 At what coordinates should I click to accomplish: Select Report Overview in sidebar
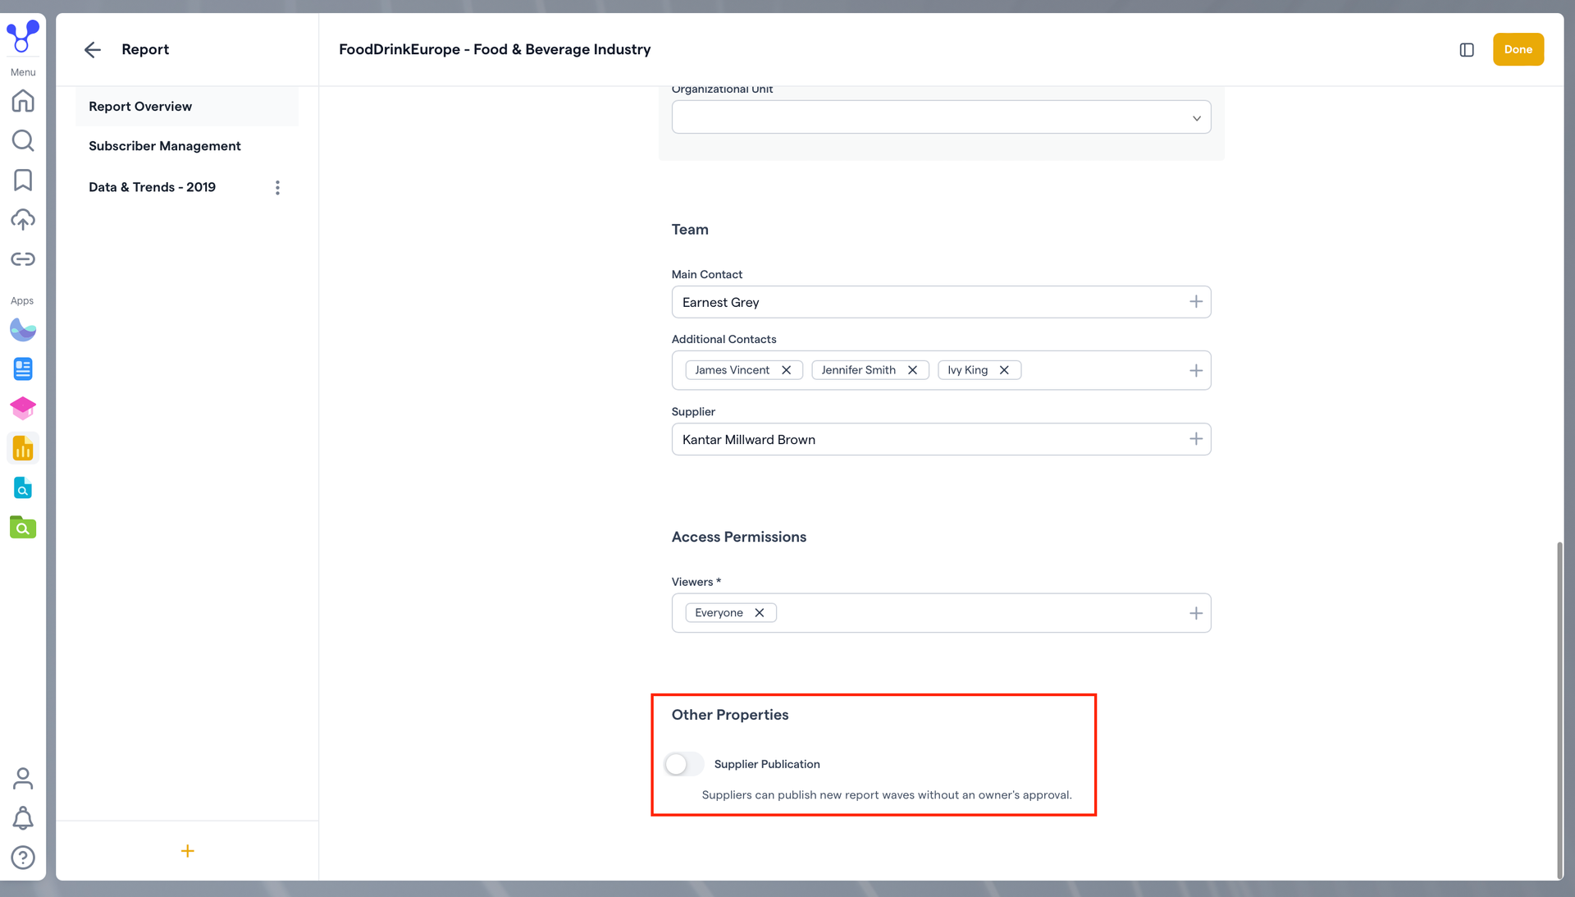pos(140,107)
